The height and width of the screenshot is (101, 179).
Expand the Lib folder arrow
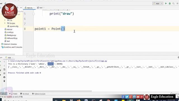[5, 20]
